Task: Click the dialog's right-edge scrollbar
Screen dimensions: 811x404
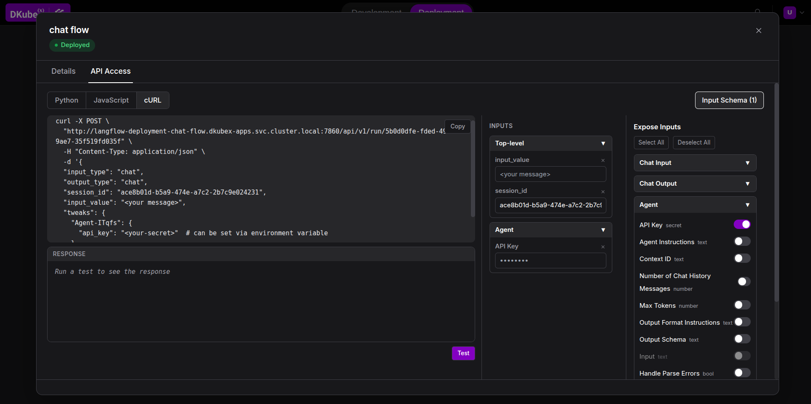Action: 777,193
